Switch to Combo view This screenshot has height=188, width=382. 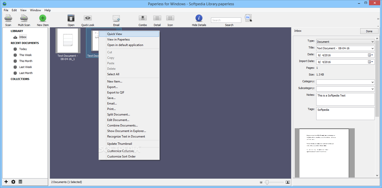pos(143,18)
